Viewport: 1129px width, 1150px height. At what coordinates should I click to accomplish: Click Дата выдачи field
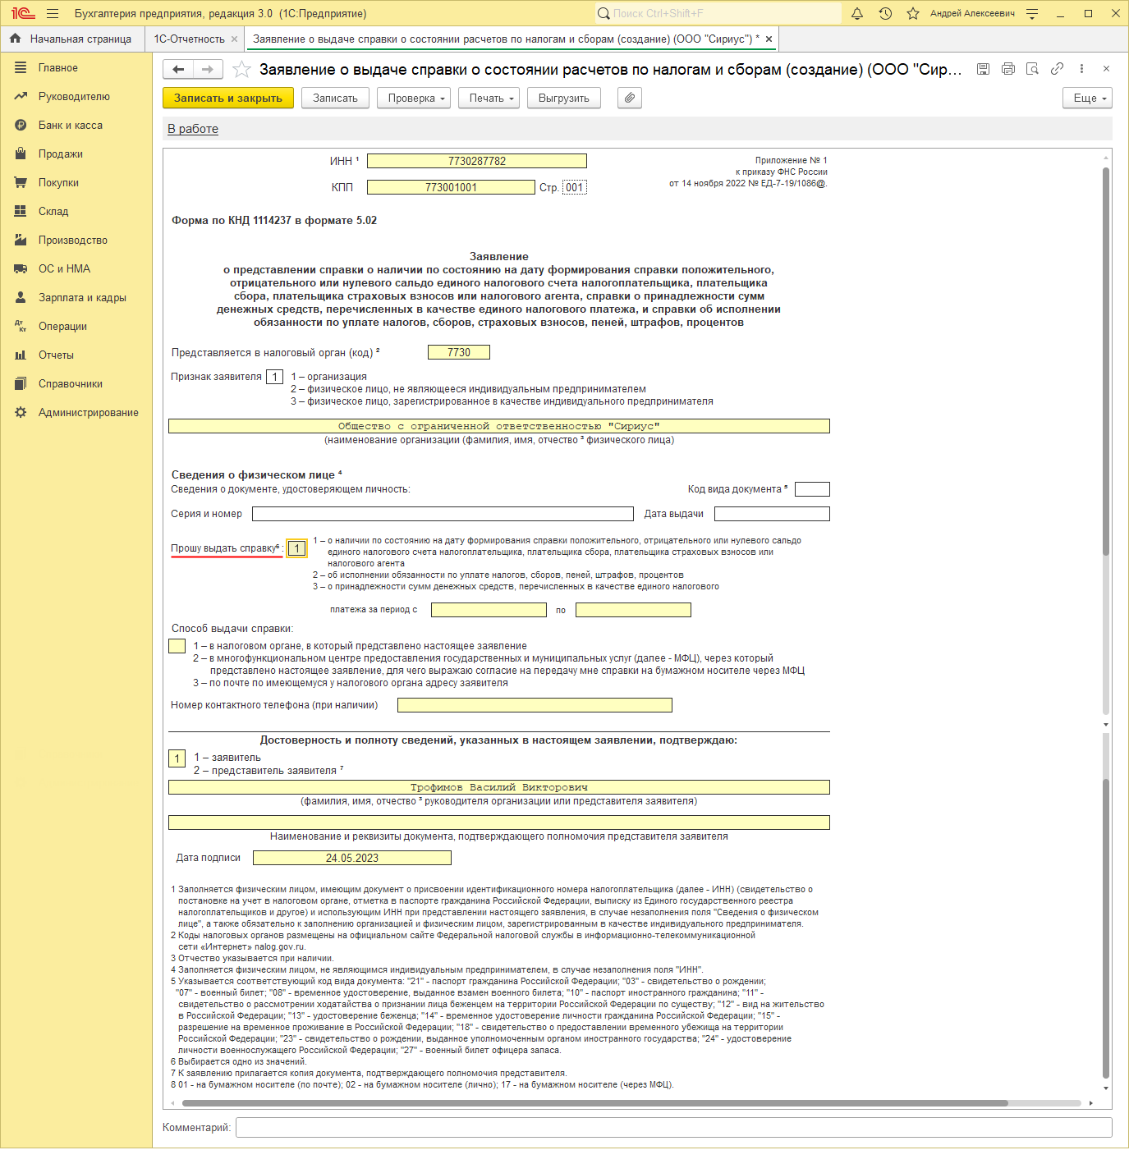coord(772,514)
